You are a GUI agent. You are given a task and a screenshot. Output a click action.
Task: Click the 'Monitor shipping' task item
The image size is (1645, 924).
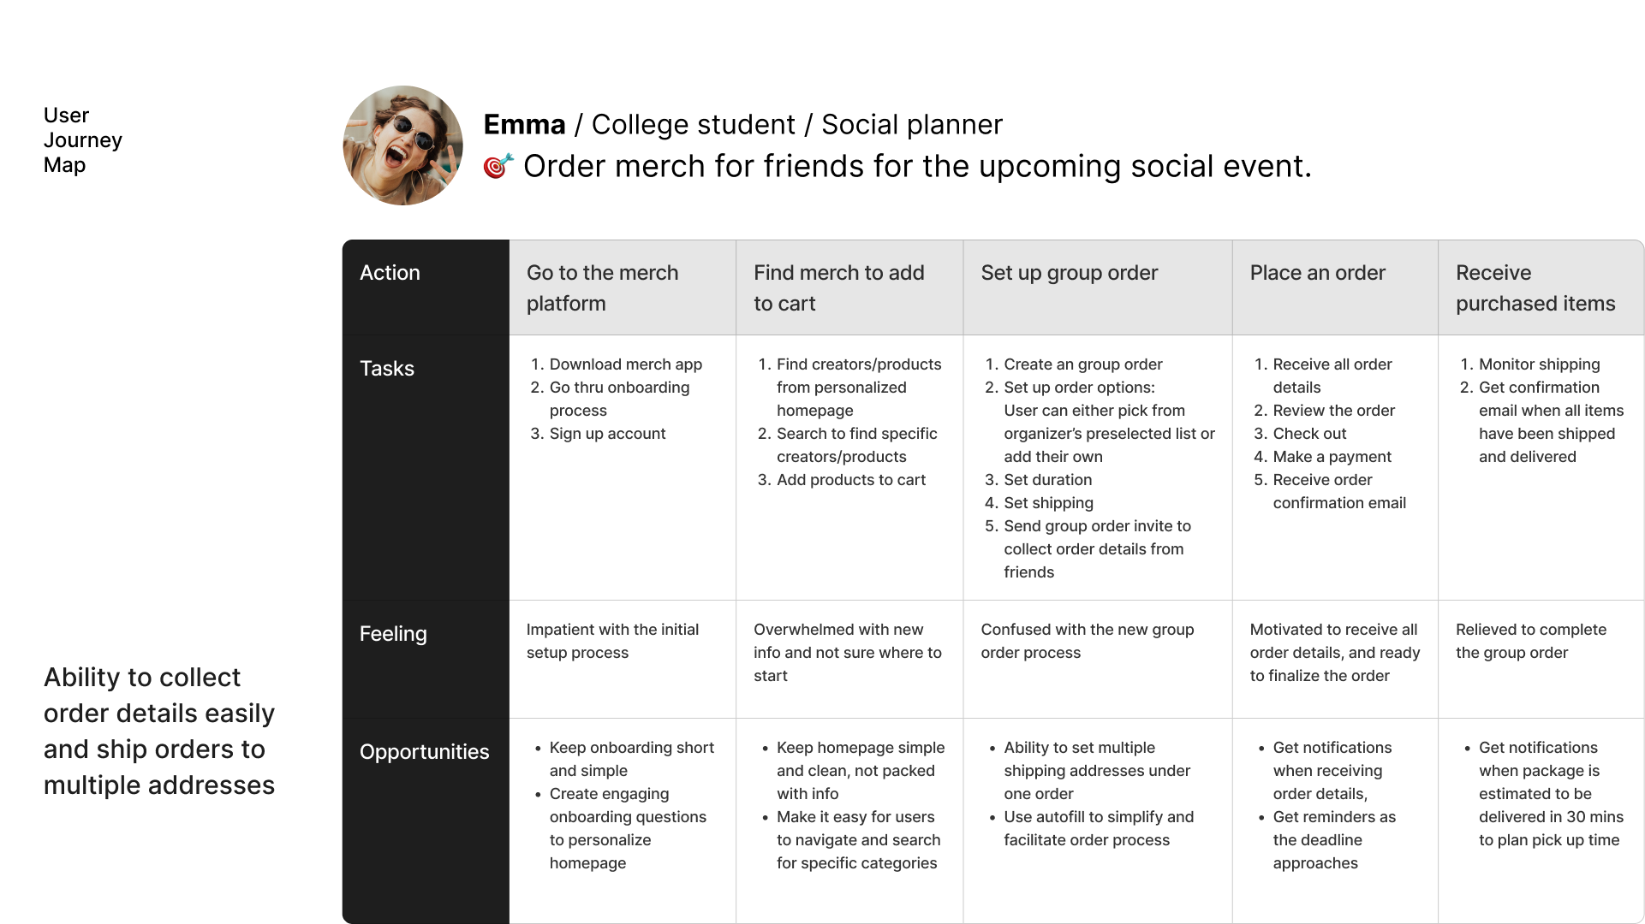(x=1539, y=364)
